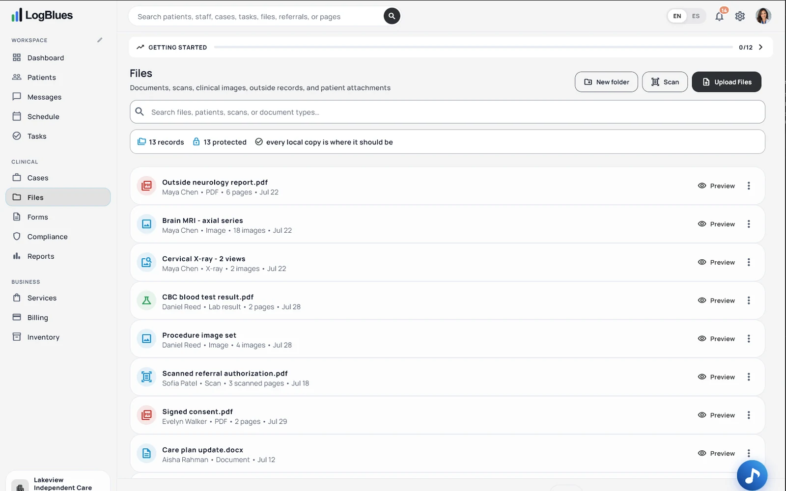Image resolution: width=786 pixels, height=491 pixels.
Task: Click the Getting Started progress bar
Action: 474,47
